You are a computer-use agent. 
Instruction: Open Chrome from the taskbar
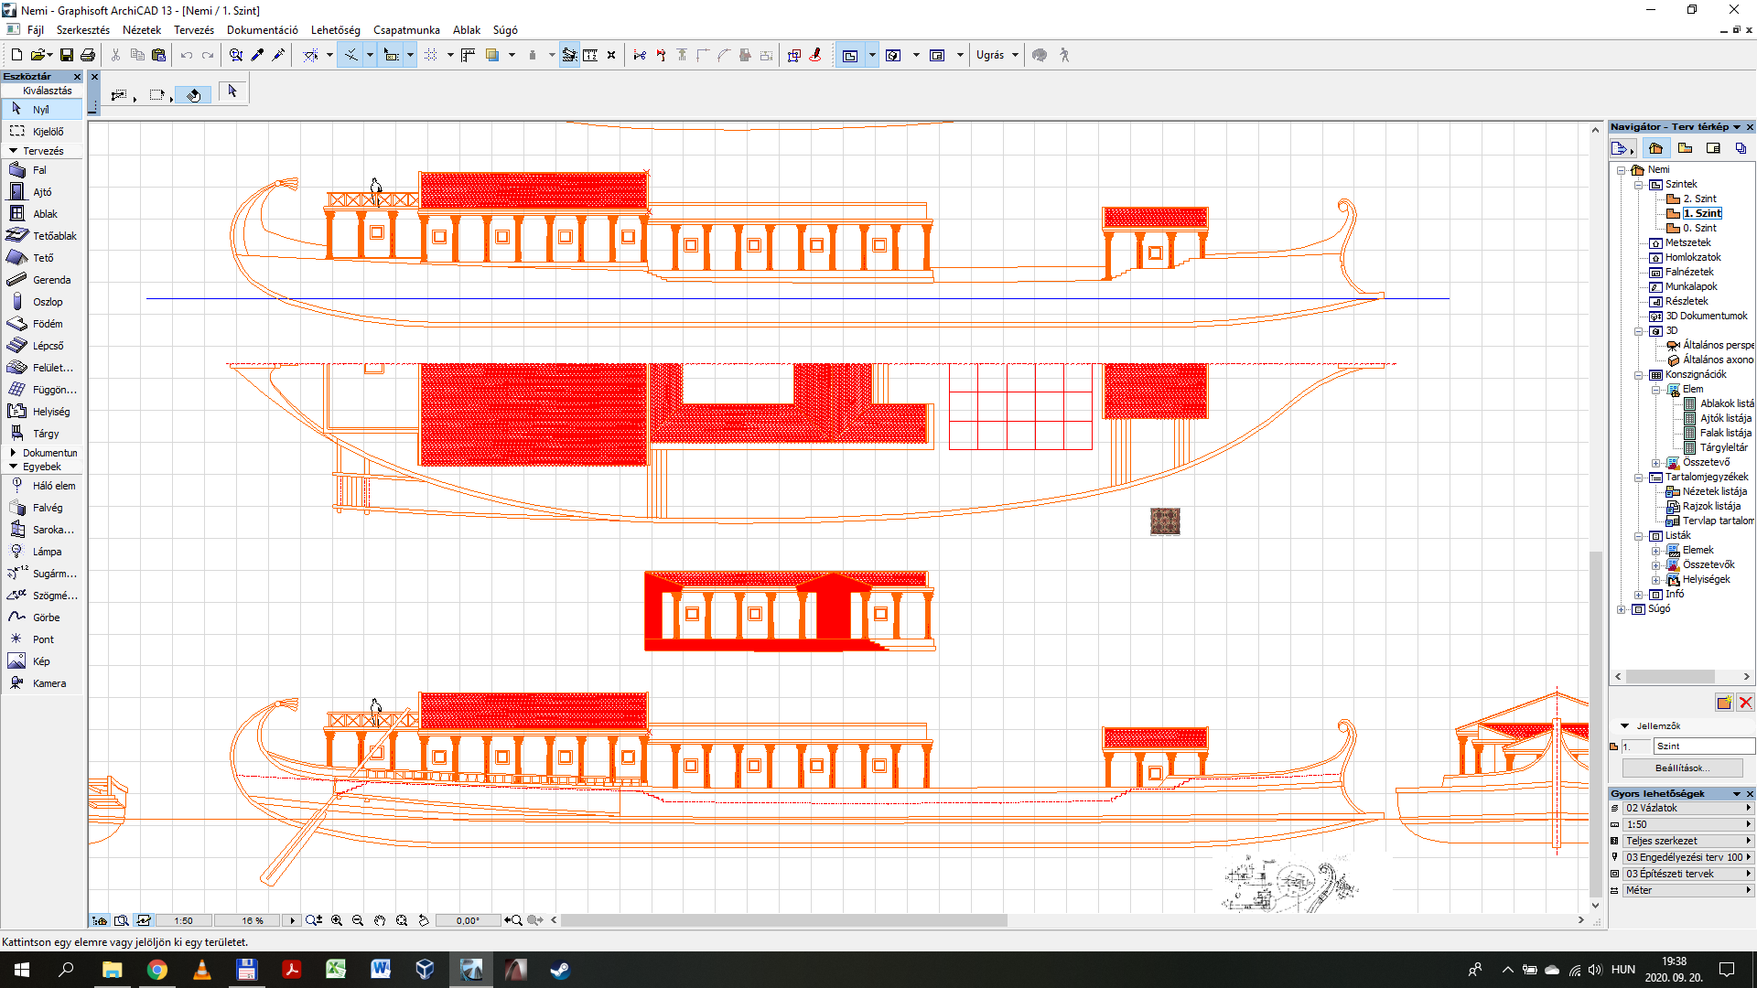click(x=157, y=970)
